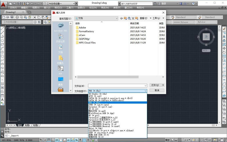The height and width of the screenshot is (142, 227).
Task: Click the AutoCAD application logo button
Action: [x=4, y=5]
